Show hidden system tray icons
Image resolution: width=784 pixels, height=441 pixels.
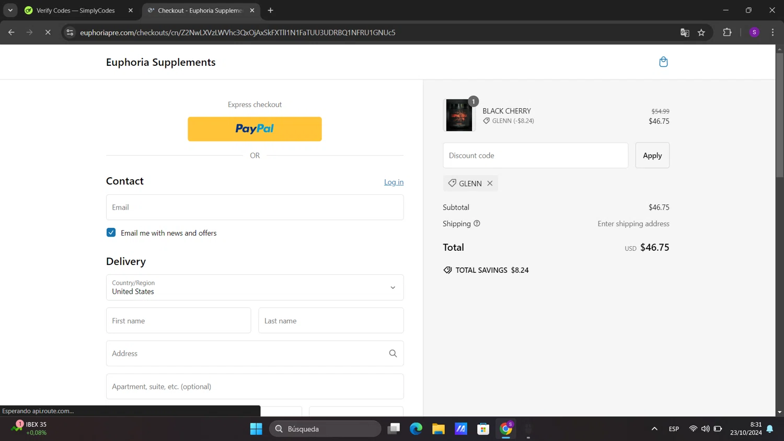coord(654,429)
